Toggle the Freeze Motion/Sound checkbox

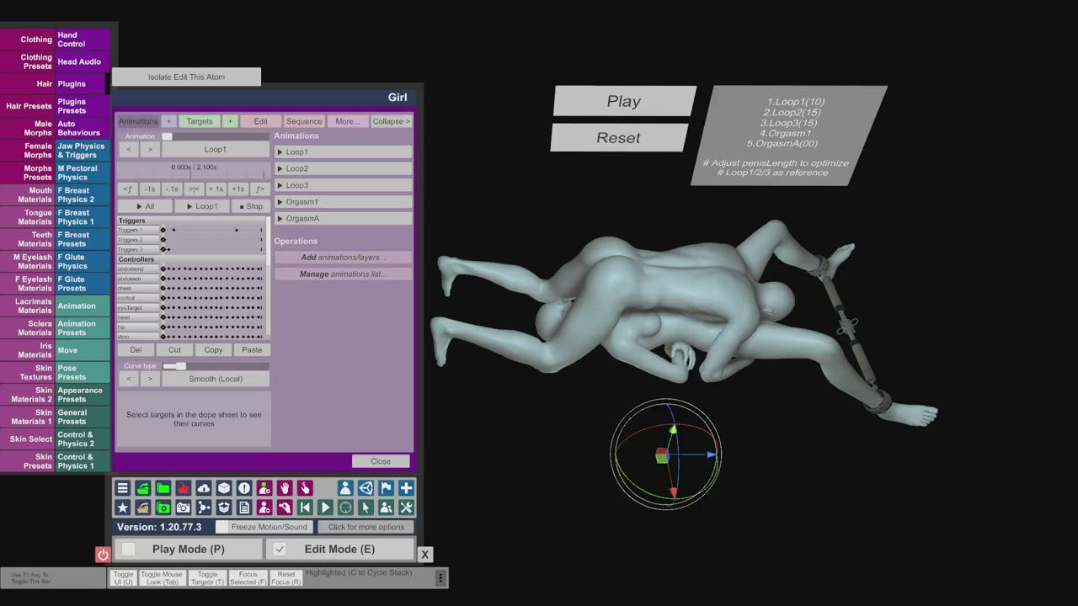click(x=222, y=527)
